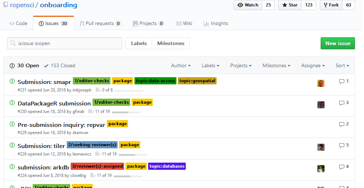Open author zkamvar's issues

click(x=80, y=133)
